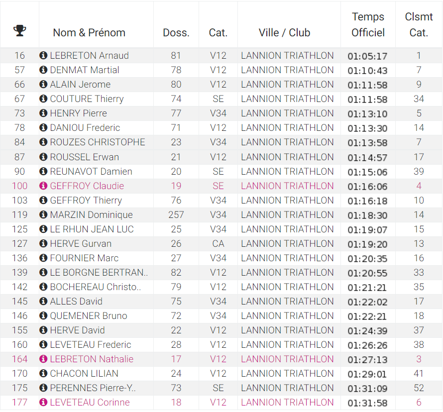Click the trophy ranking column icon
The image size is (443, 412).
tap(19, 31)
